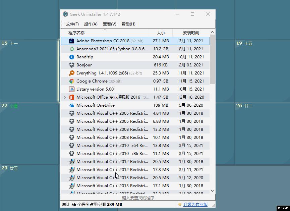Click the scrollbar down arrow

[212, 191]
